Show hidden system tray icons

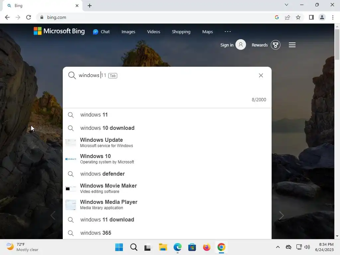(278, 247)
